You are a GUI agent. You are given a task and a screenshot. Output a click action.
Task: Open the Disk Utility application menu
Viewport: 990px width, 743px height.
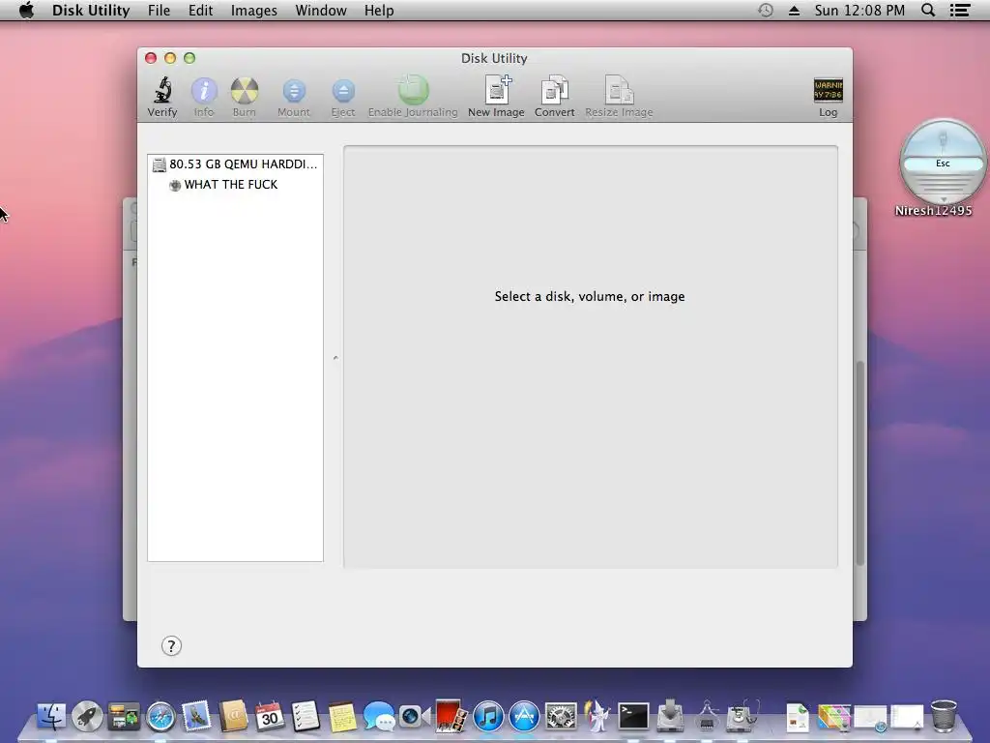coord(91,10)
